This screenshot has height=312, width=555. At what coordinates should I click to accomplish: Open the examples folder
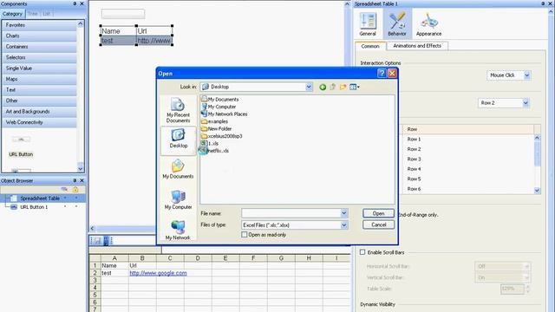(x=214, y=121)
